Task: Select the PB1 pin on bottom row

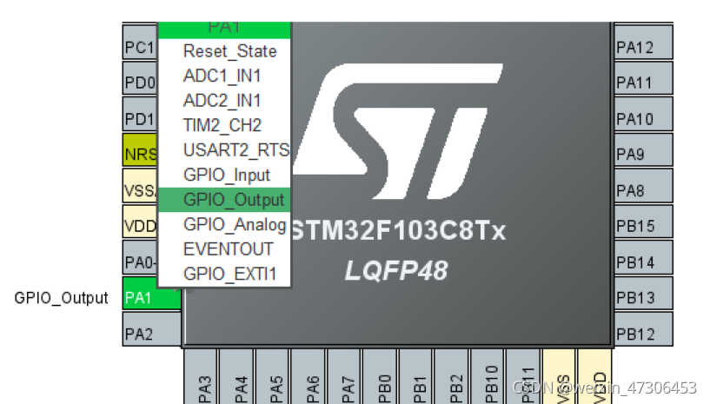Action: (415, 376)
